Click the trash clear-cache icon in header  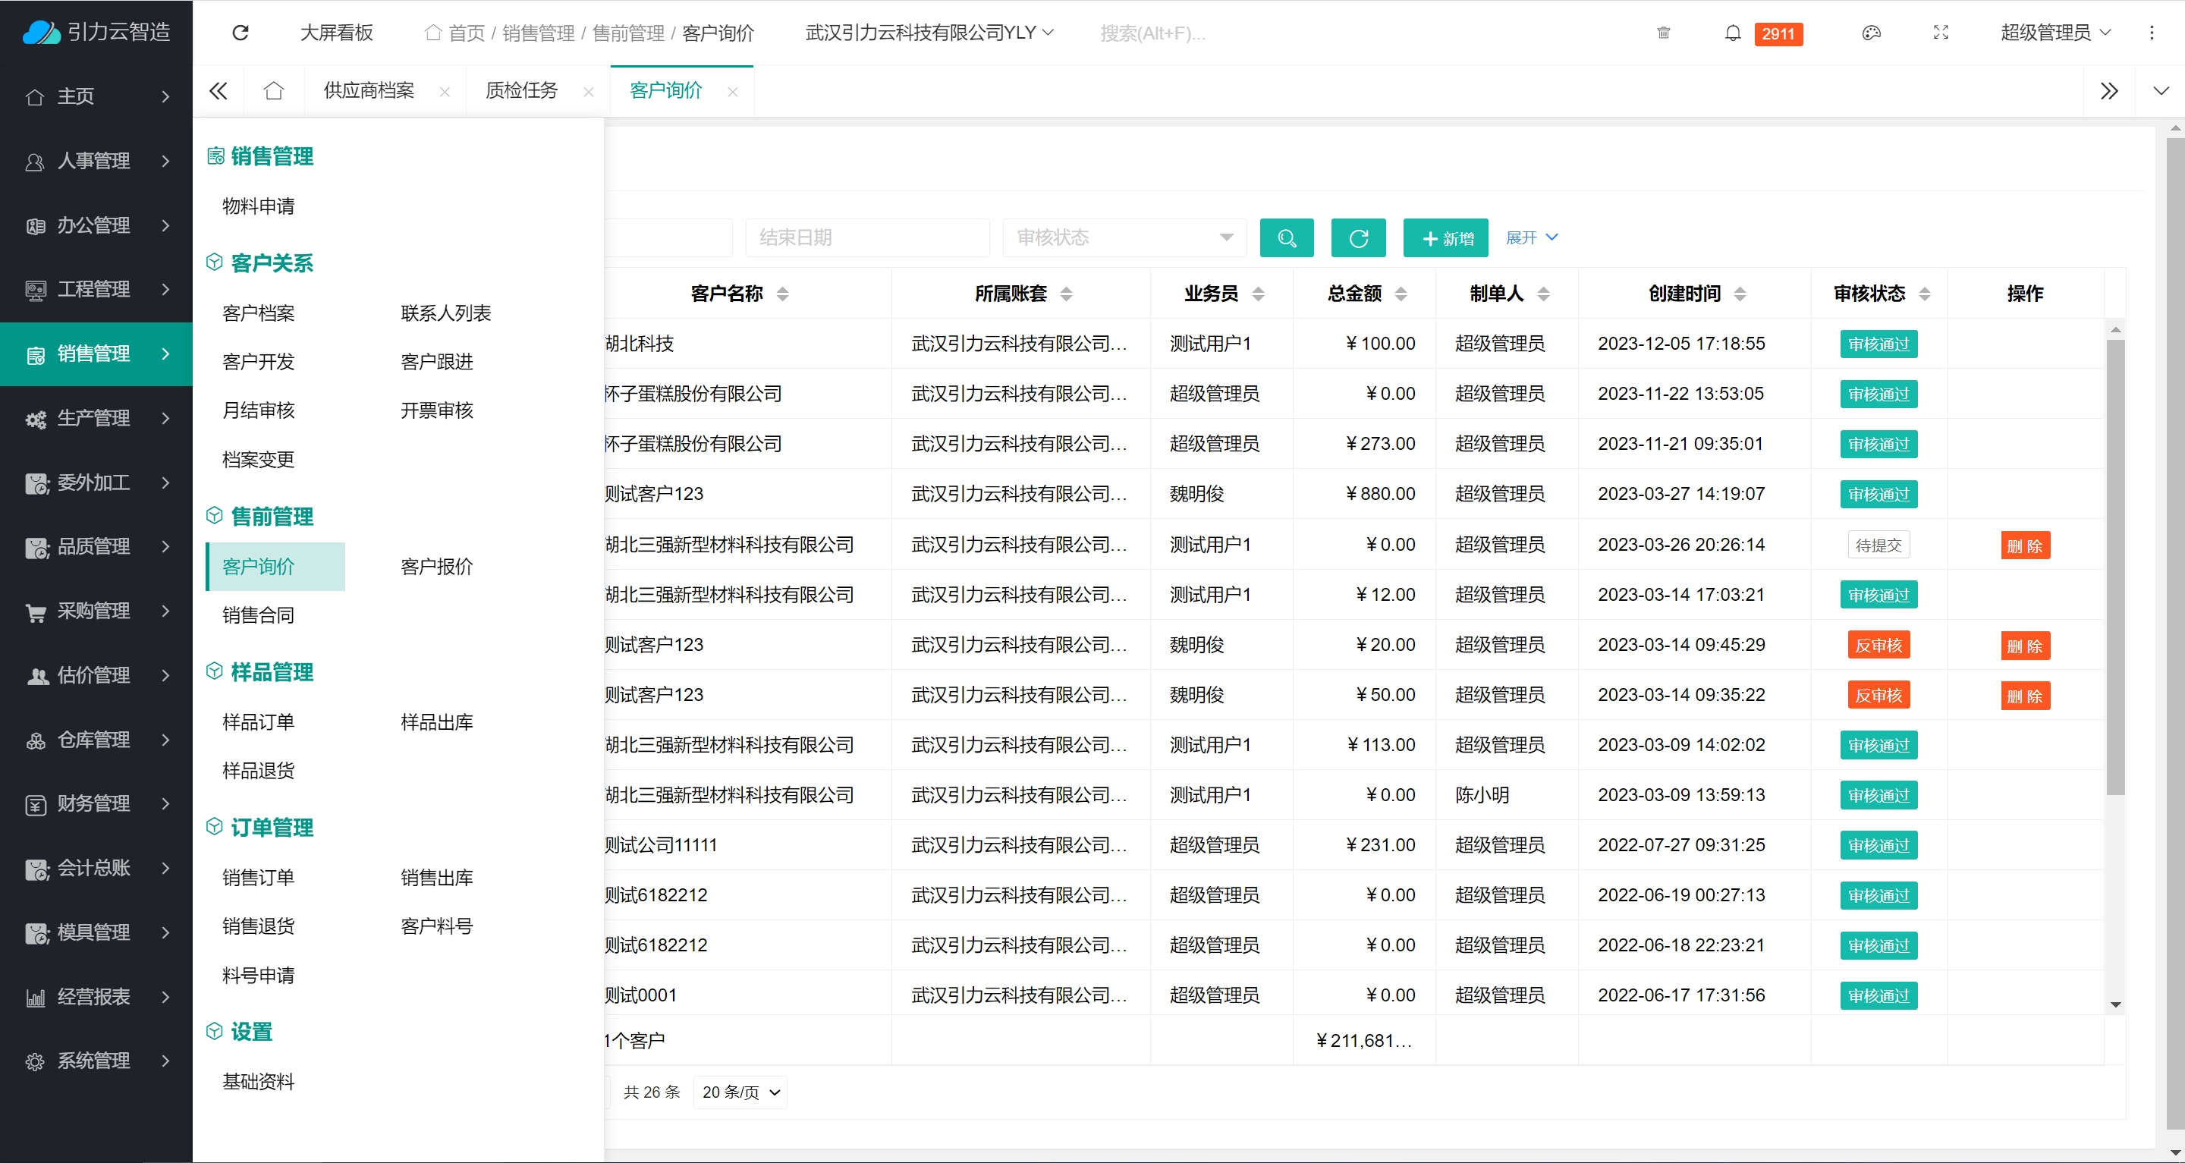1663,33
